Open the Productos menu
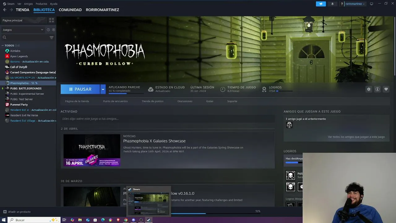 tap(41, 4)
